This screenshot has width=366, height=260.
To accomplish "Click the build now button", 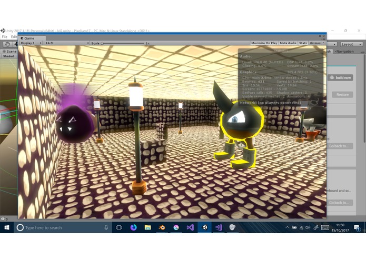I will 340,78.
